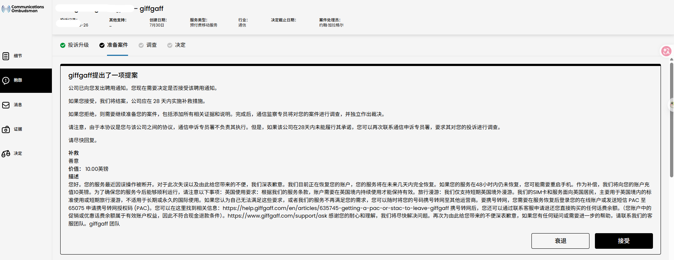Open 决定 in the sidebar menu
This screenshot has height=260, width=674.
tap(18, 153)
